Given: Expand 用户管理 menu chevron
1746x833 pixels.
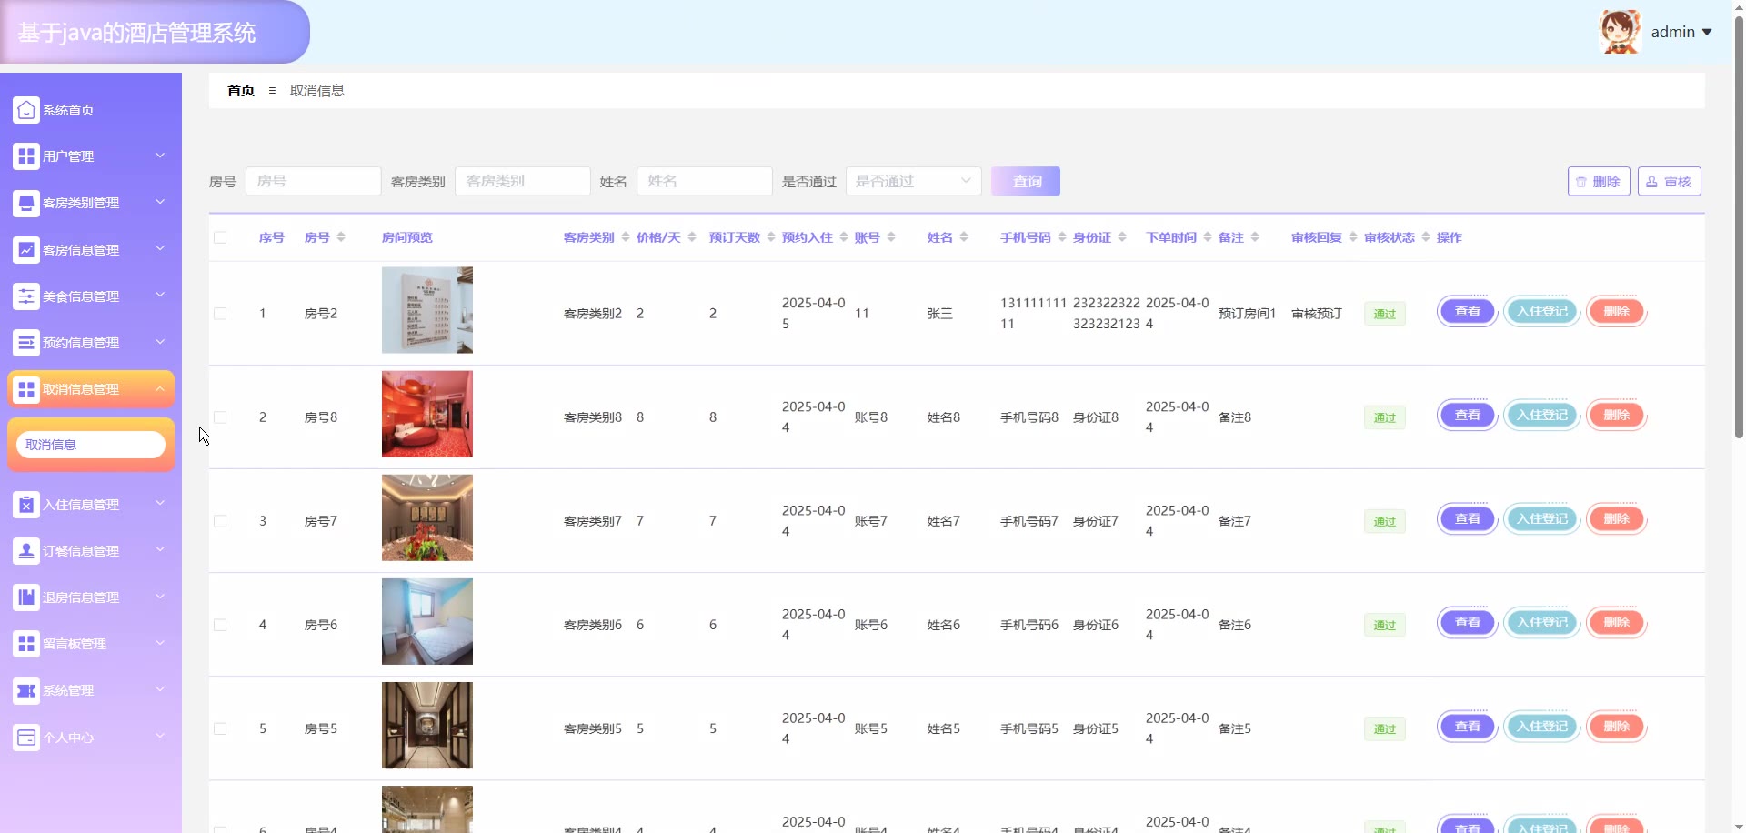Looking at the screenshot, I should point(160,156).
